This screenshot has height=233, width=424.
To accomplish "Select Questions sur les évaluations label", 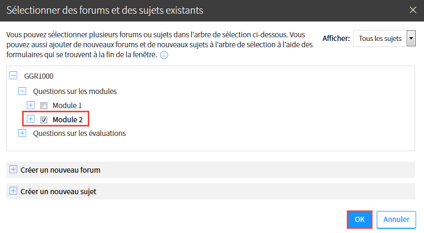I will coord(79,133).
